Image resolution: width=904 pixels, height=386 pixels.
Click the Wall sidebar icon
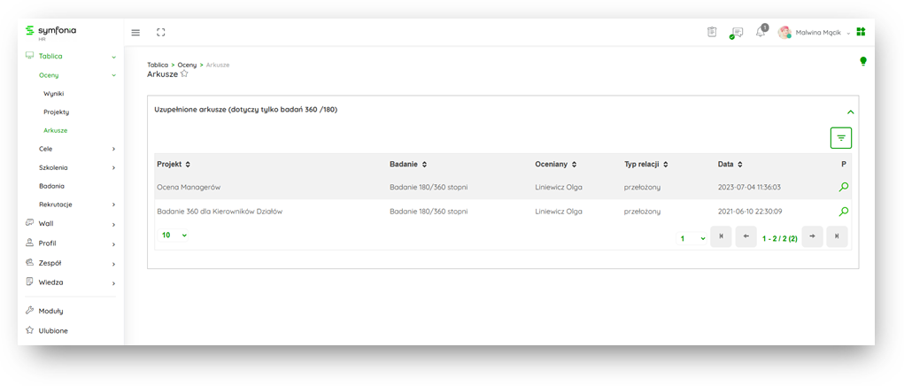click(x=30, y=223)
